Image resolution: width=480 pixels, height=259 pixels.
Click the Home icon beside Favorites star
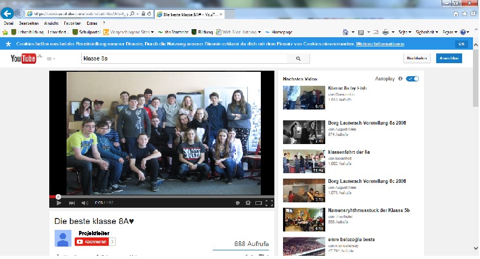point(456,13)
